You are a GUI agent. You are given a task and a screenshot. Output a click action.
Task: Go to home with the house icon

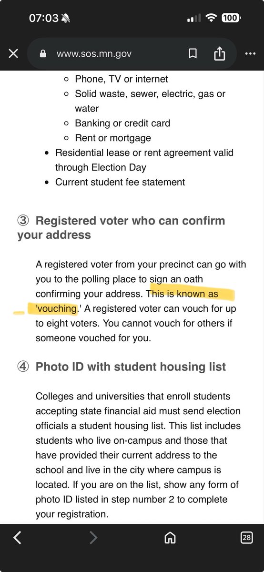[170, 538]
